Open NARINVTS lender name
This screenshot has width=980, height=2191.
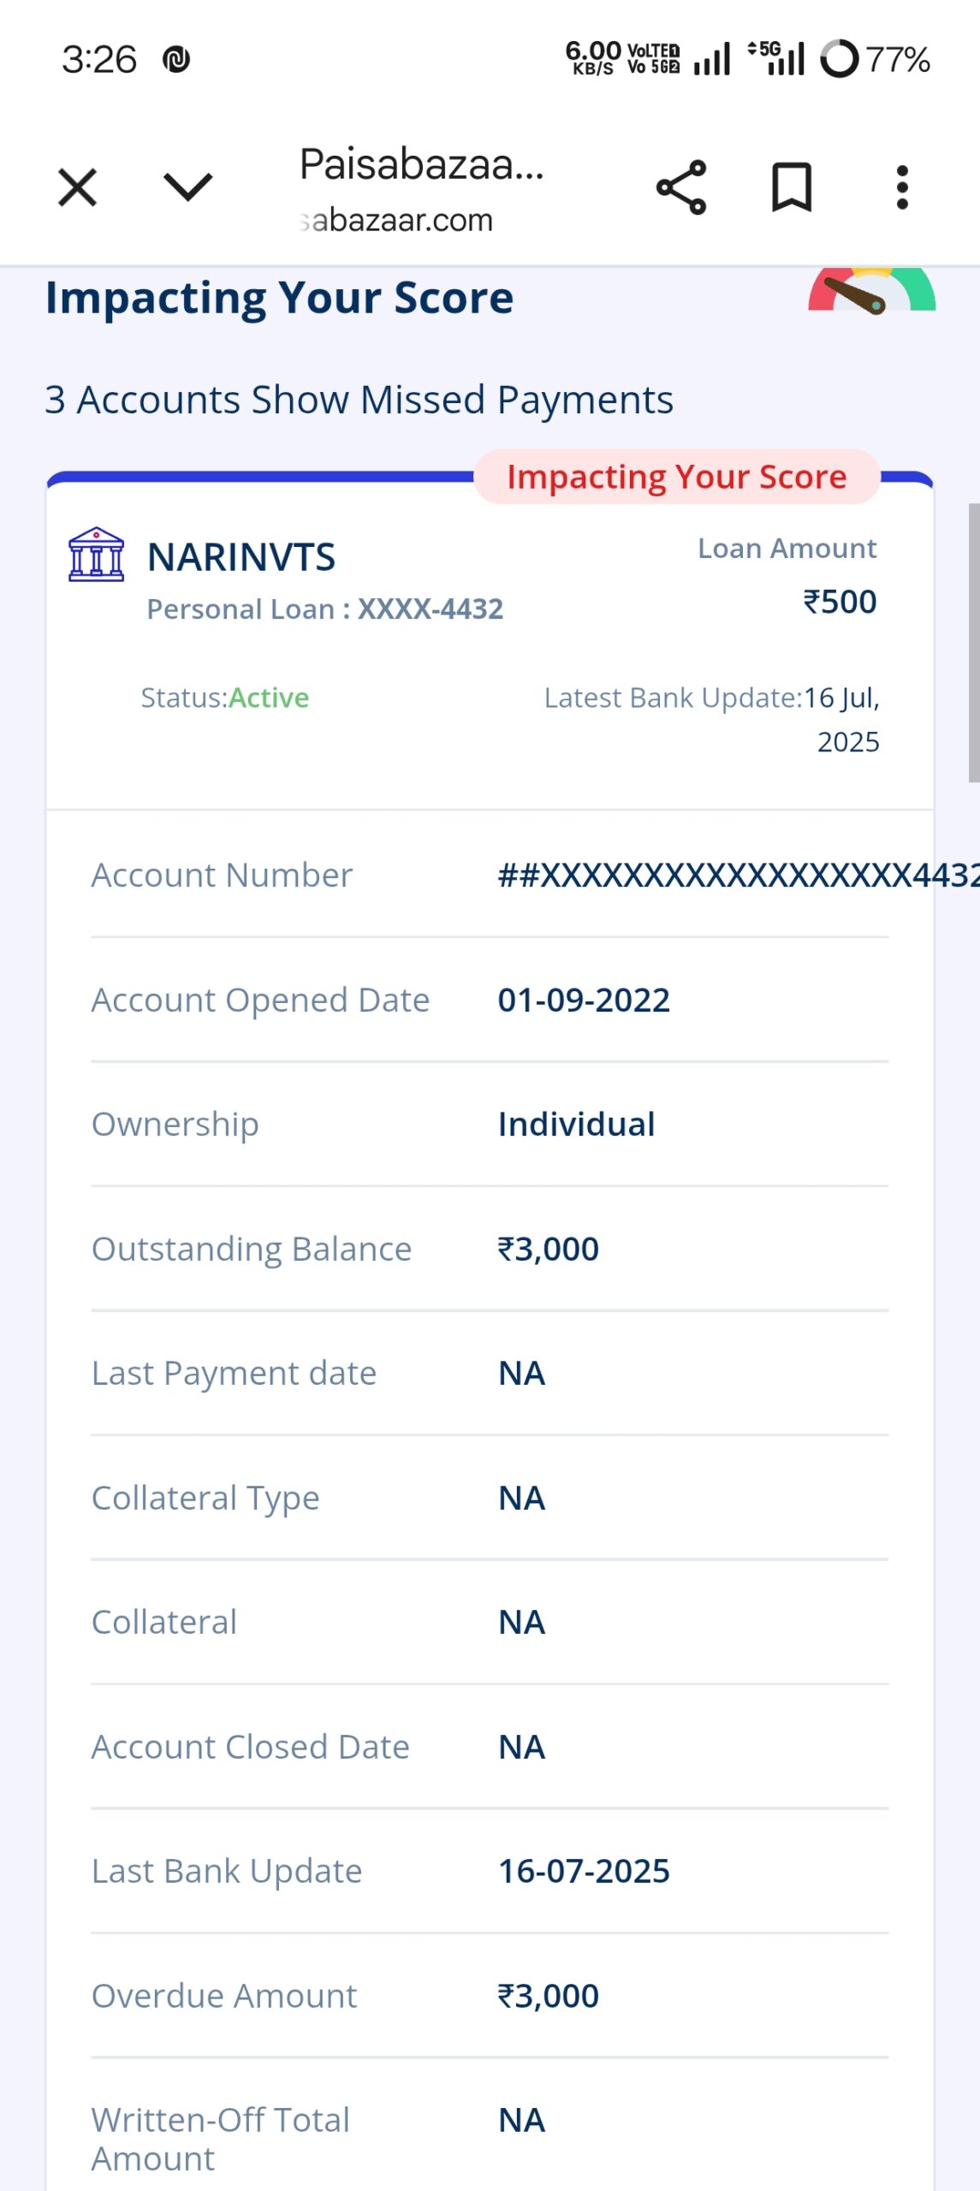(241, 557)
